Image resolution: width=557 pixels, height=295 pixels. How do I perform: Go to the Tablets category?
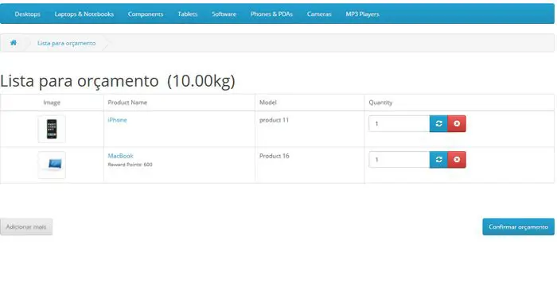click(x=188, y=14)
